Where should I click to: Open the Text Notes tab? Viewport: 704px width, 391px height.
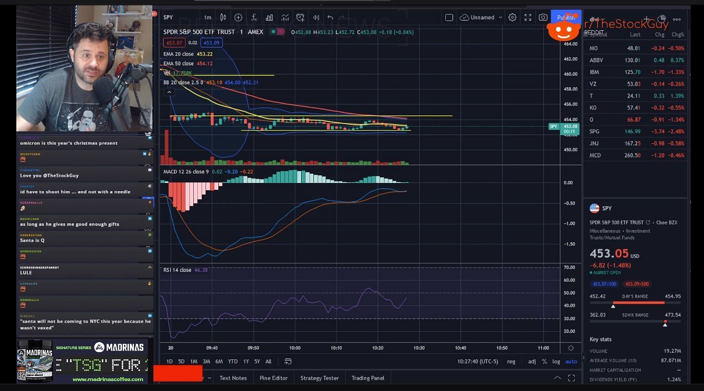233,378
